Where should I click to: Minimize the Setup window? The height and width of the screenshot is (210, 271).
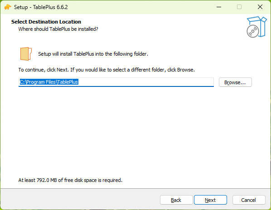click(219, 7)
